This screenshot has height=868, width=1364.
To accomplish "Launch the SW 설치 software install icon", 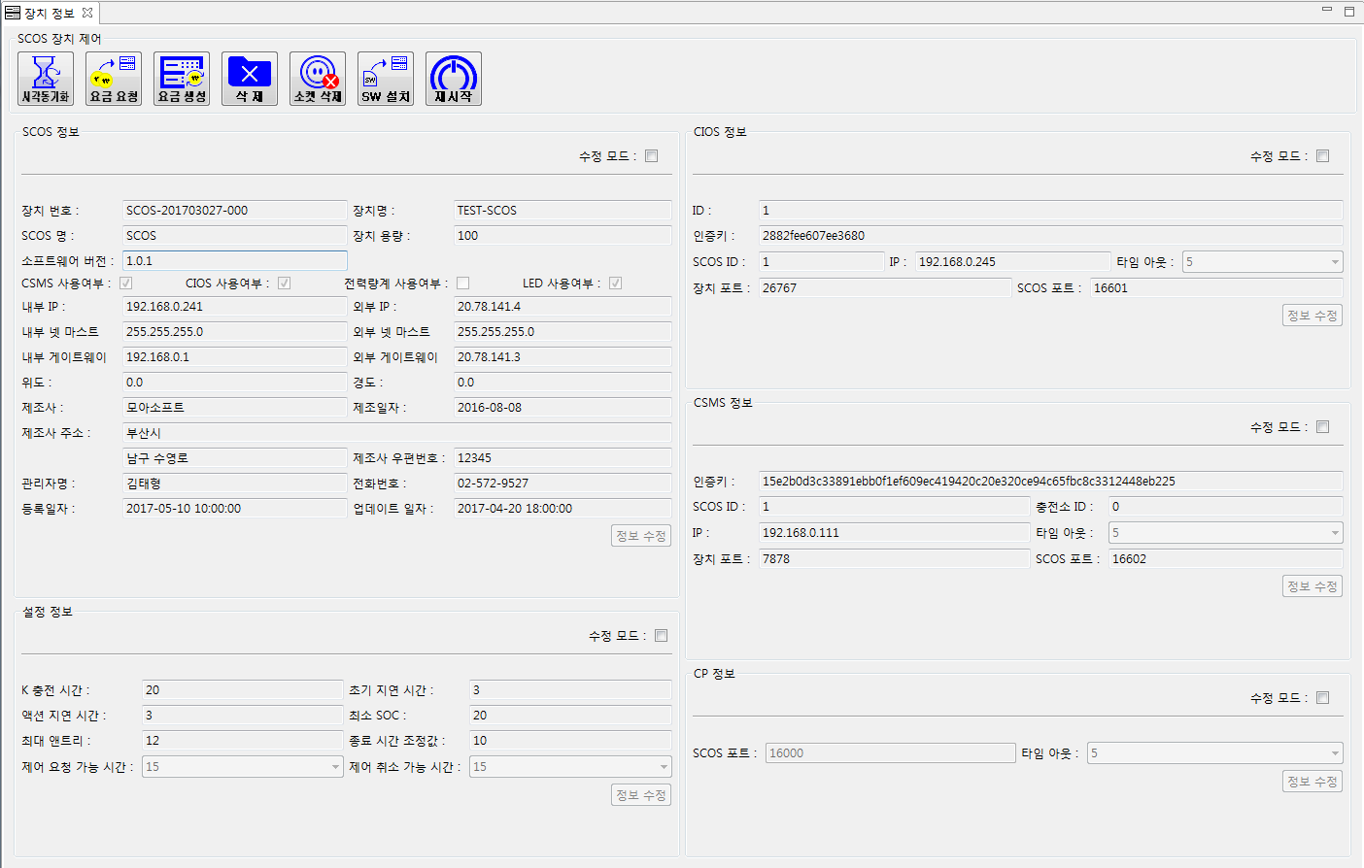I will coord(386,79).
